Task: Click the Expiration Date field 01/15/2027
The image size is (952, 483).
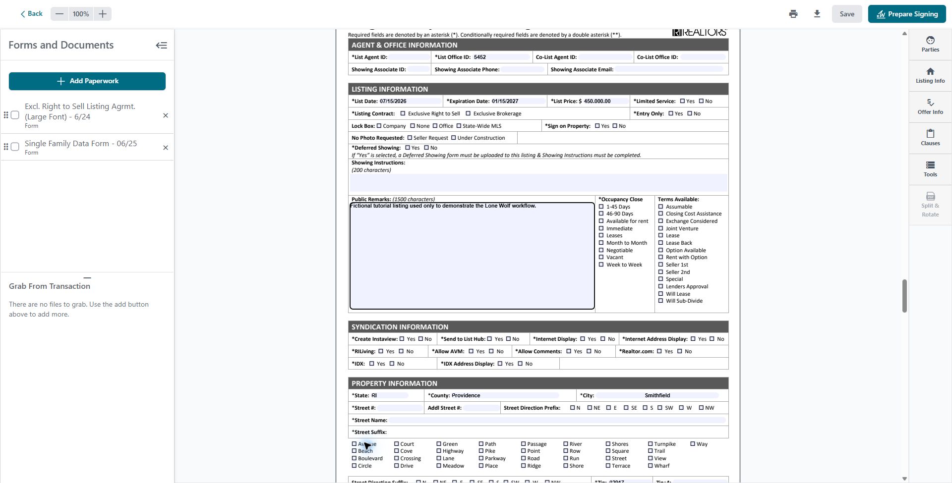Action: (x=518, y=101)
